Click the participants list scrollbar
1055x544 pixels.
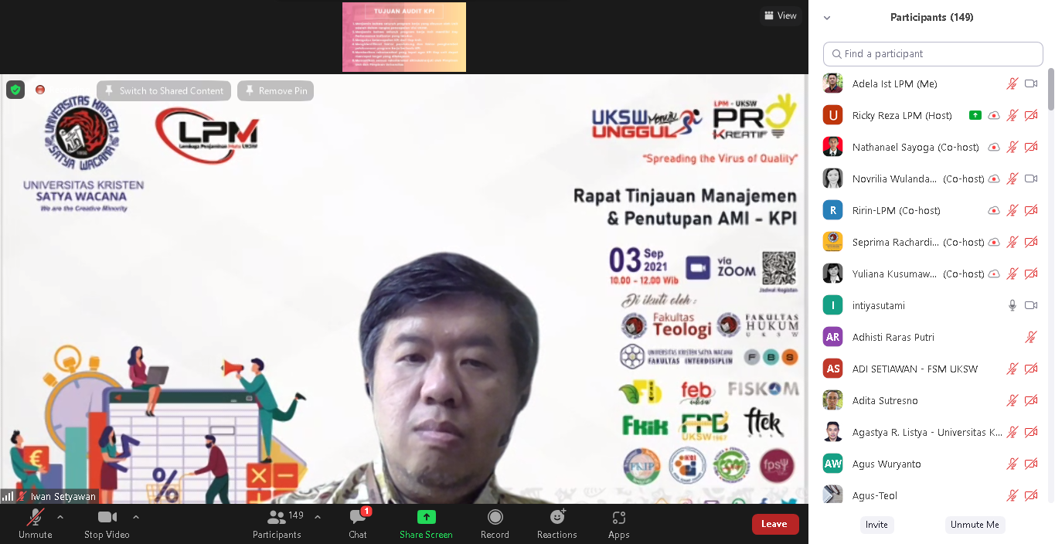pyautogui.click(x=1050, y=90)
